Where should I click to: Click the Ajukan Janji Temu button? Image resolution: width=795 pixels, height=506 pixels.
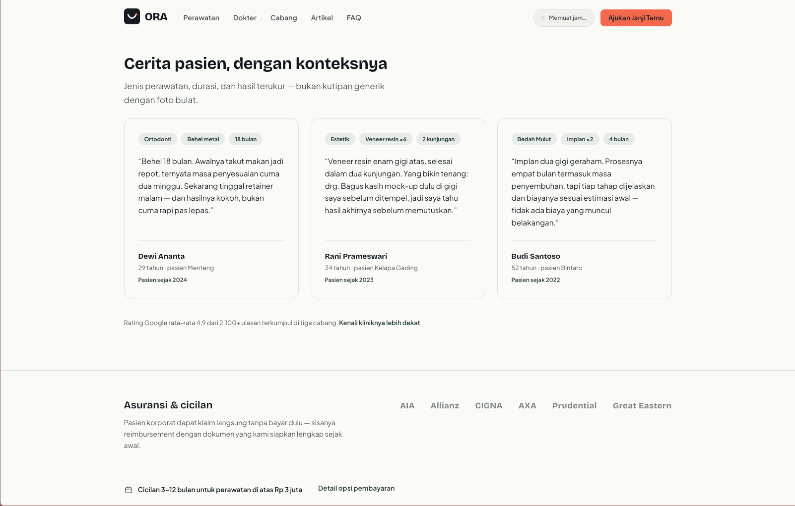point(636,18)
